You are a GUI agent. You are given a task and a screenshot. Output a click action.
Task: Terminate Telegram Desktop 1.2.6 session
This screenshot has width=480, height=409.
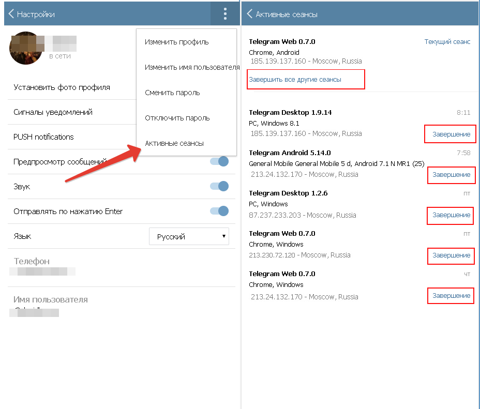451,215
